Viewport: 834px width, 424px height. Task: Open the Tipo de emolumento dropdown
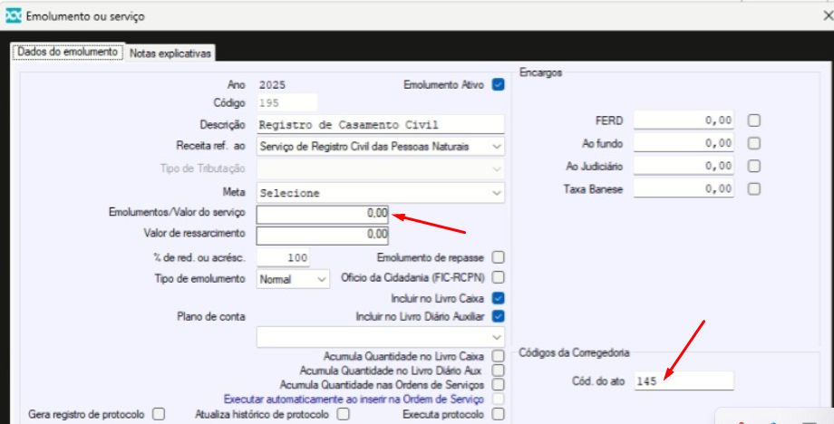(x=293, y=279)
